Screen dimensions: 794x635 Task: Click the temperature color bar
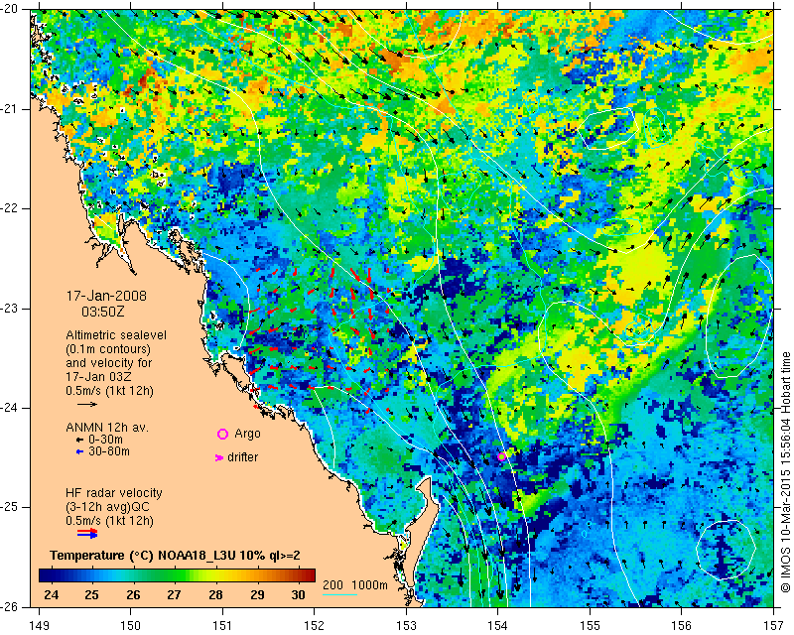tap(177, 575)
